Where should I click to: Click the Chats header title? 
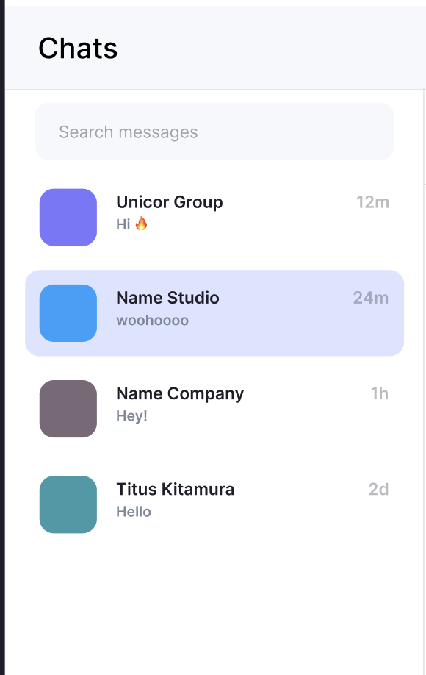pos(78,48)
